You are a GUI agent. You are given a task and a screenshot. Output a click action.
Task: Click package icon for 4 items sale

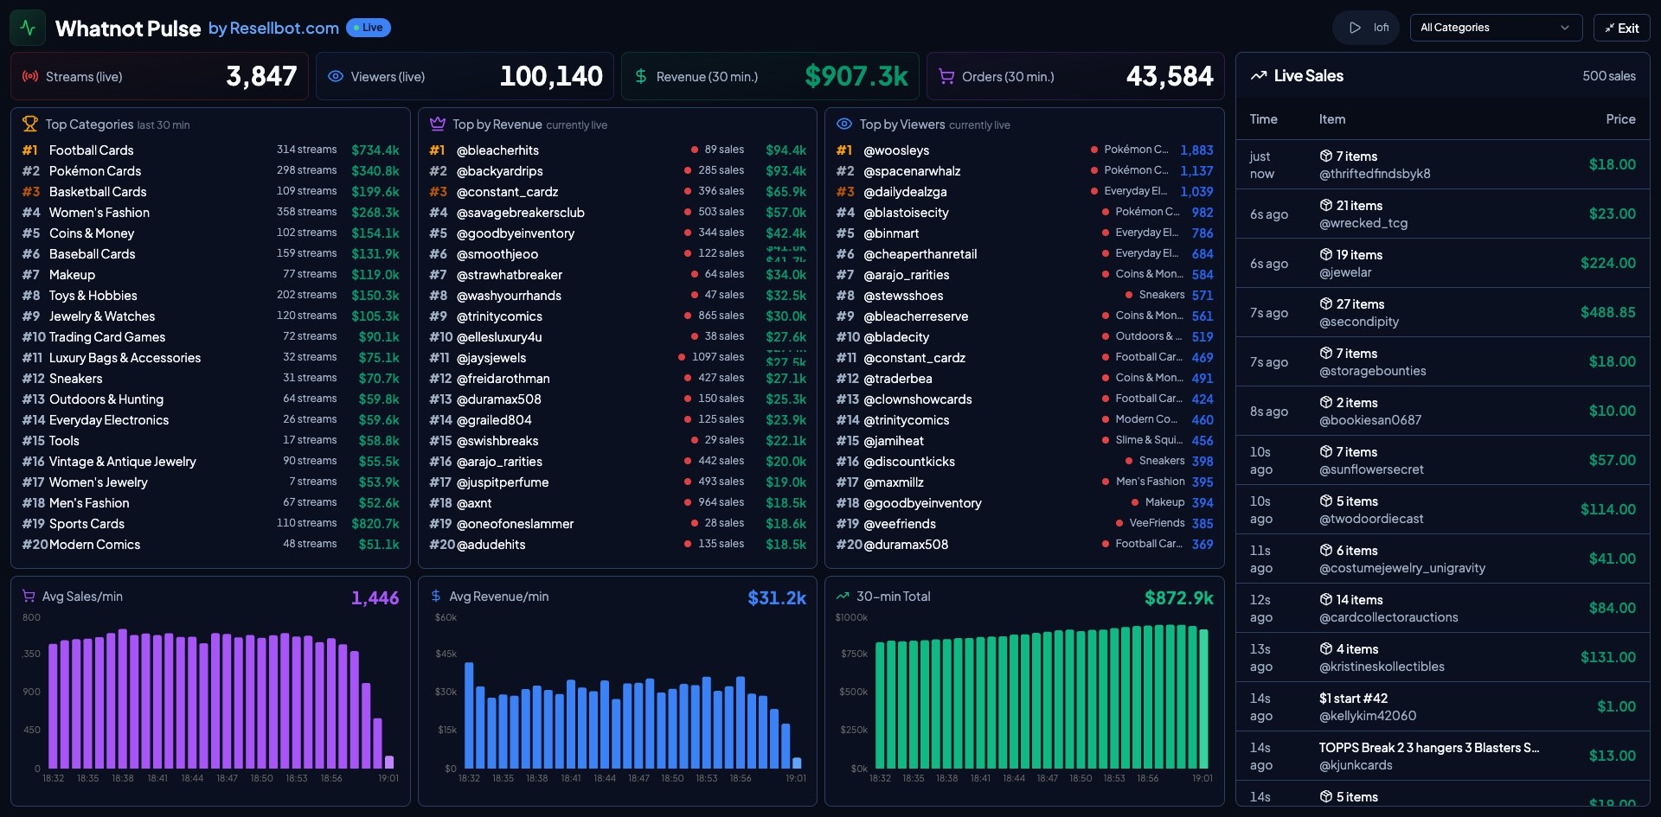tap(1325, 648)
